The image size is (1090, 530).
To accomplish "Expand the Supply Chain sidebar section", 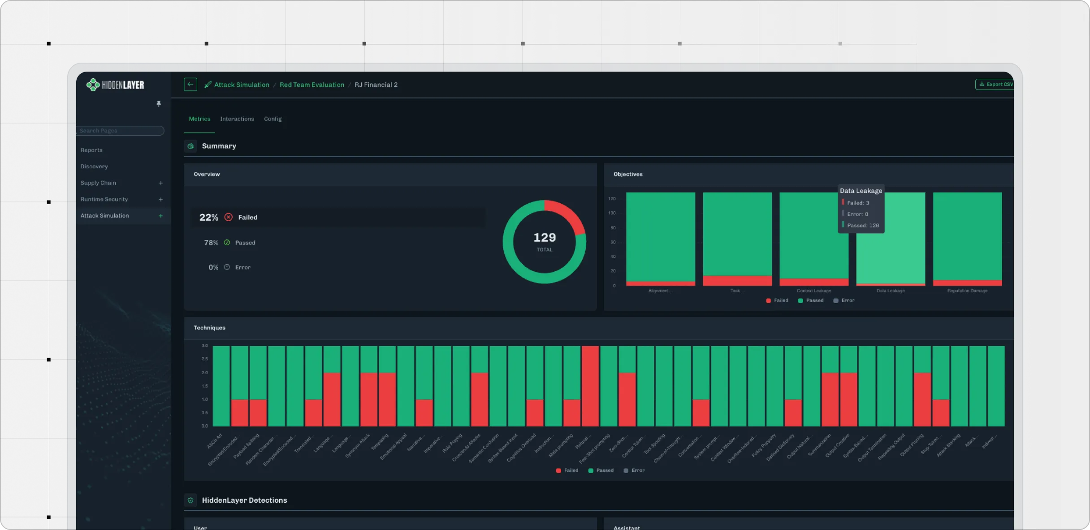I will 160,183.
